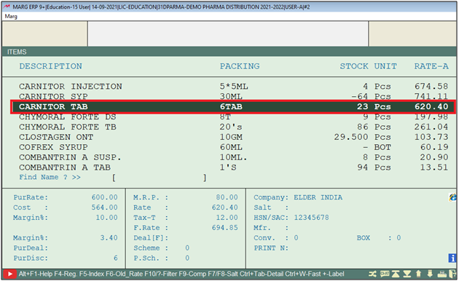
Task: Select the CHYMORAL FORTE TB item
Action: pyautogui.click(x=233, y=127)
